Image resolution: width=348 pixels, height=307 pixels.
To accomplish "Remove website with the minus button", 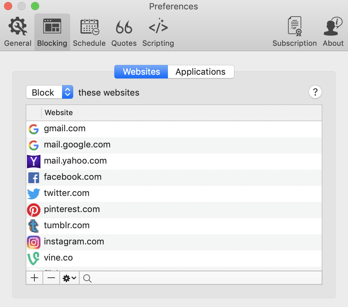I will 51,278.
